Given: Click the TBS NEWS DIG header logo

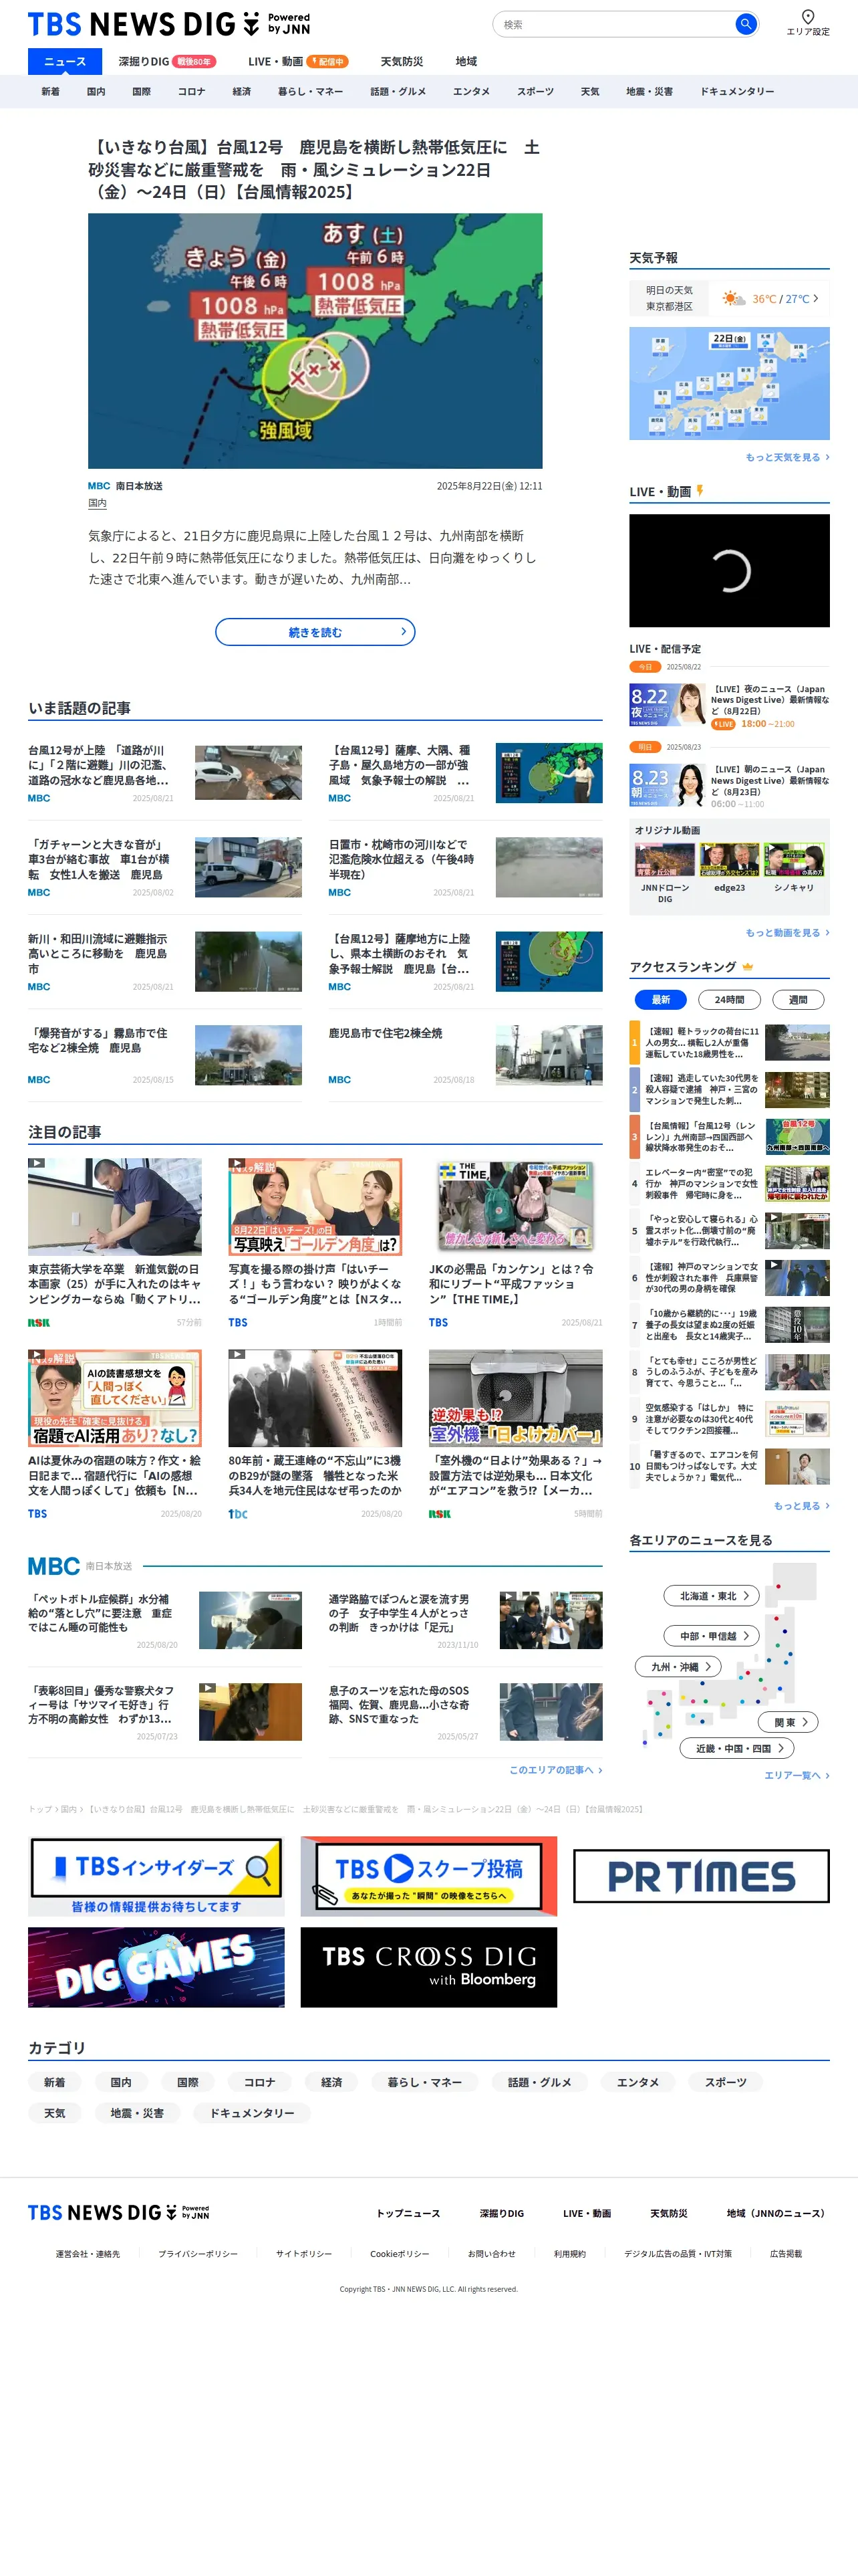Looking at the screenshot, I should click(x=169, y=24).
